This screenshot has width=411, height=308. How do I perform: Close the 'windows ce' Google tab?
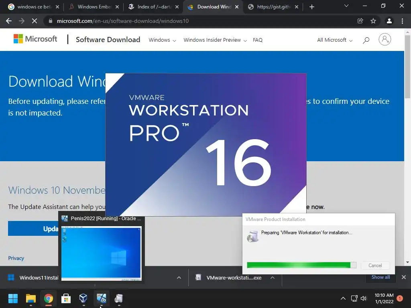tap(57, 7)
